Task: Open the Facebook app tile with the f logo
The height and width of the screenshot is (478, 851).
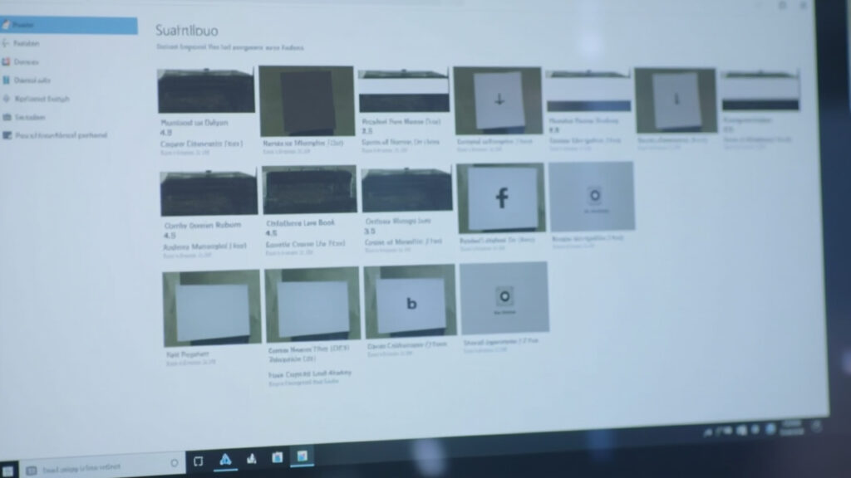Action: pyautogui.click(x=502, y=197)
